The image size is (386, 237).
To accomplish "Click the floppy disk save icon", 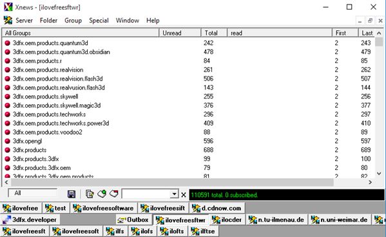I will tap(72, 194).
